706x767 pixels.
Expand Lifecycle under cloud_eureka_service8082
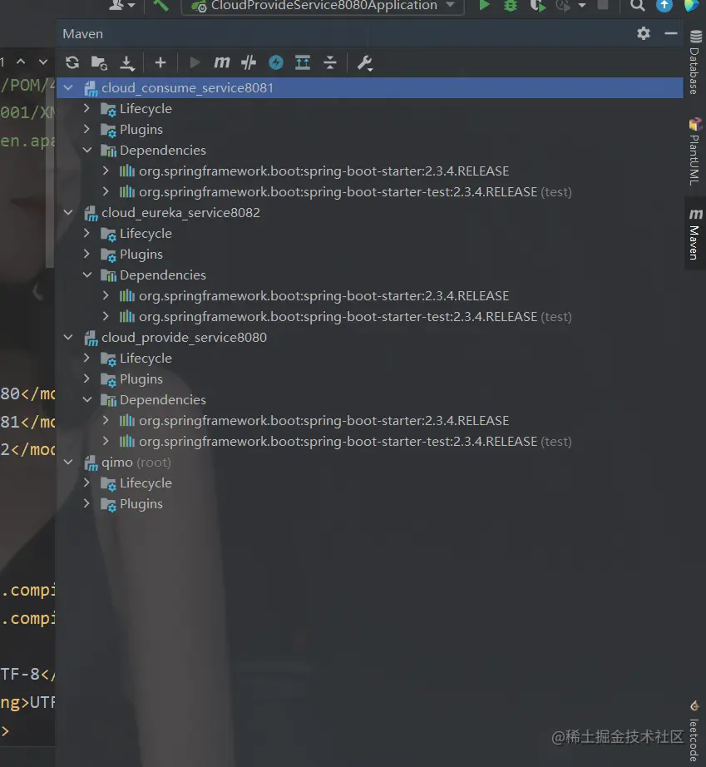87,233
